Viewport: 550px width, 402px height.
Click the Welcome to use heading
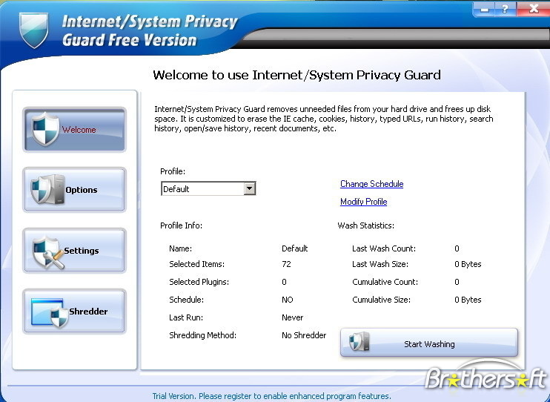coord(296,75)
